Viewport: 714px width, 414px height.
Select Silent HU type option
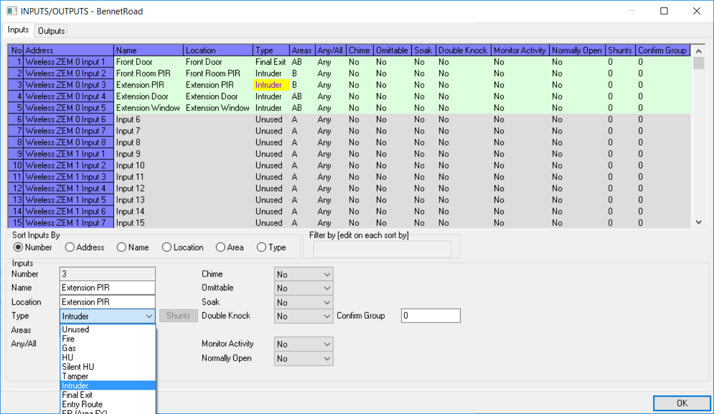coord(78,367)
